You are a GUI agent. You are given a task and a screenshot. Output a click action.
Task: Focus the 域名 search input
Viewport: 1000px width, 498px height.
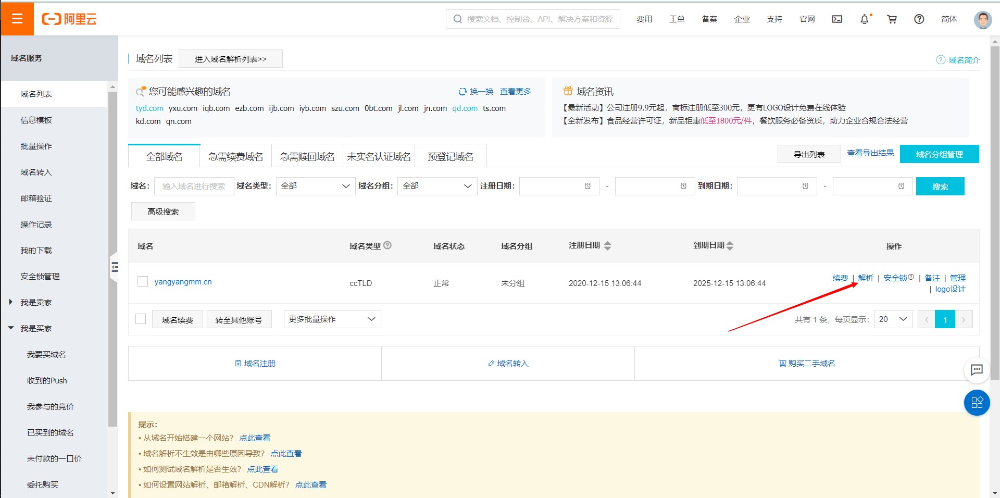(194, 186)
